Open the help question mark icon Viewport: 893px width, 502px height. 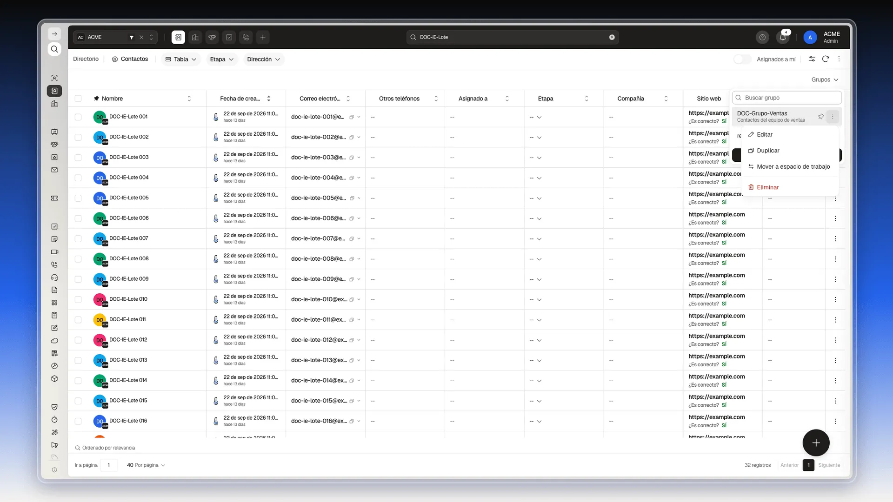762,37
